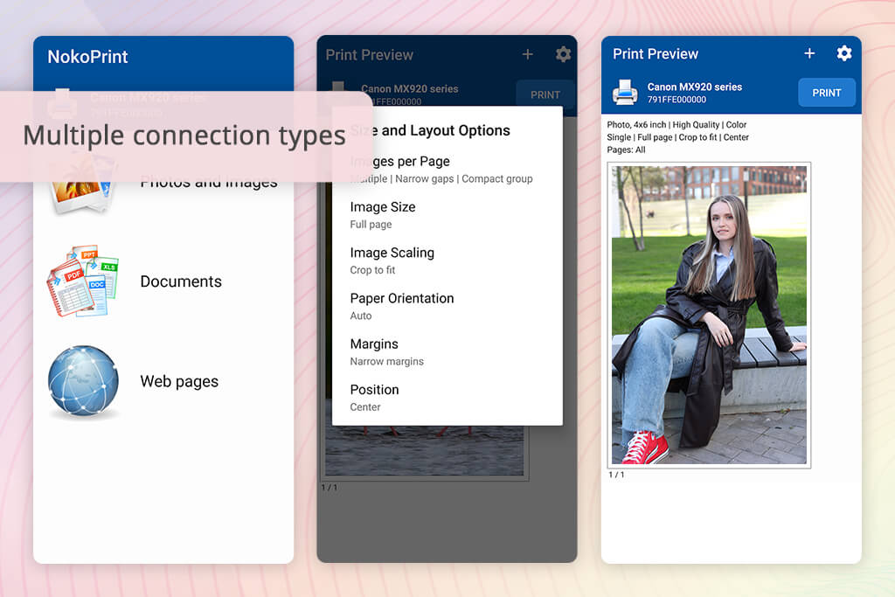The image size is (895, 597).
Task: Click the plus icon in middle Print Preview
Action: [x=527, y=54]
